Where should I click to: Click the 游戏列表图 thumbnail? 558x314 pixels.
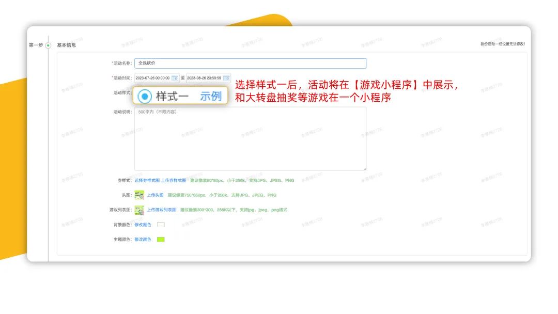[139, 210]
